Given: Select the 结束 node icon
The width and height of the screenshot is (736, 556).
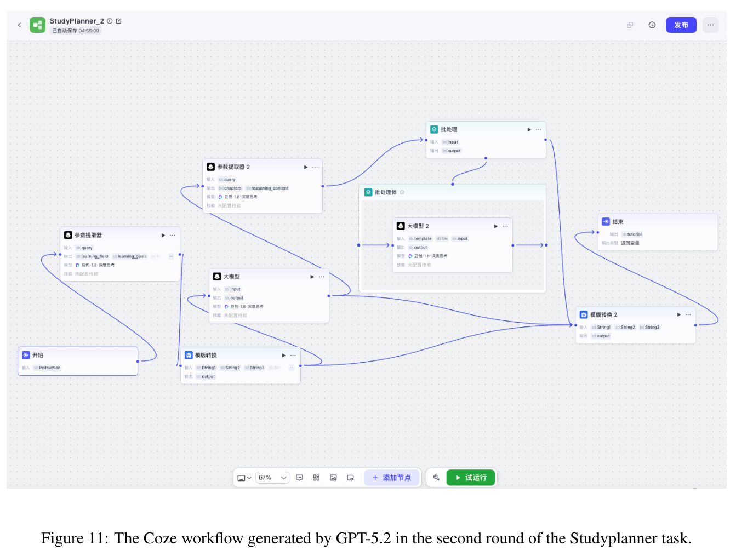Looking at the screenshot, I should pyautogui.click(x=606, y=222).
